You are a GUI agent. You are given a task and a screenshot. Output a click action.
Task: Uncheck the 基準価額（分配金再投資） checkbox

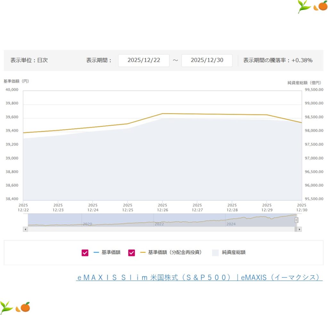point(131,253)
